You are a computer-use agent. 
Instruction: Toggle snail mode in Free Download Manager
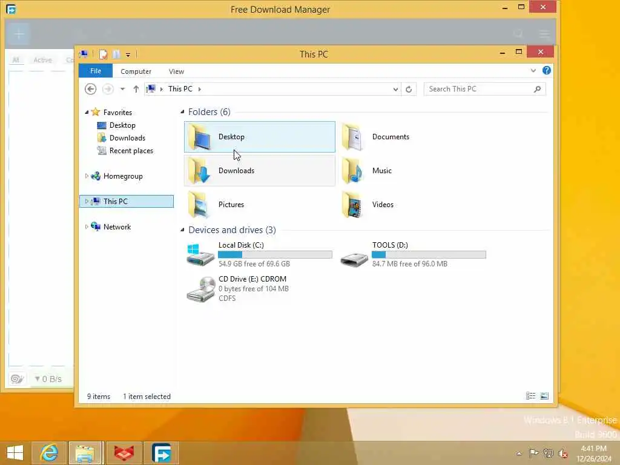(x=17, y=379)
